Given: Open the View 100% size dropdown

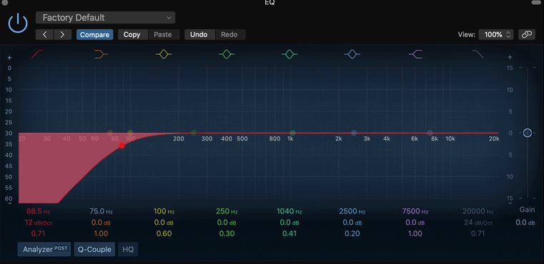Looking at the screenshot, I should coord(496,35).
